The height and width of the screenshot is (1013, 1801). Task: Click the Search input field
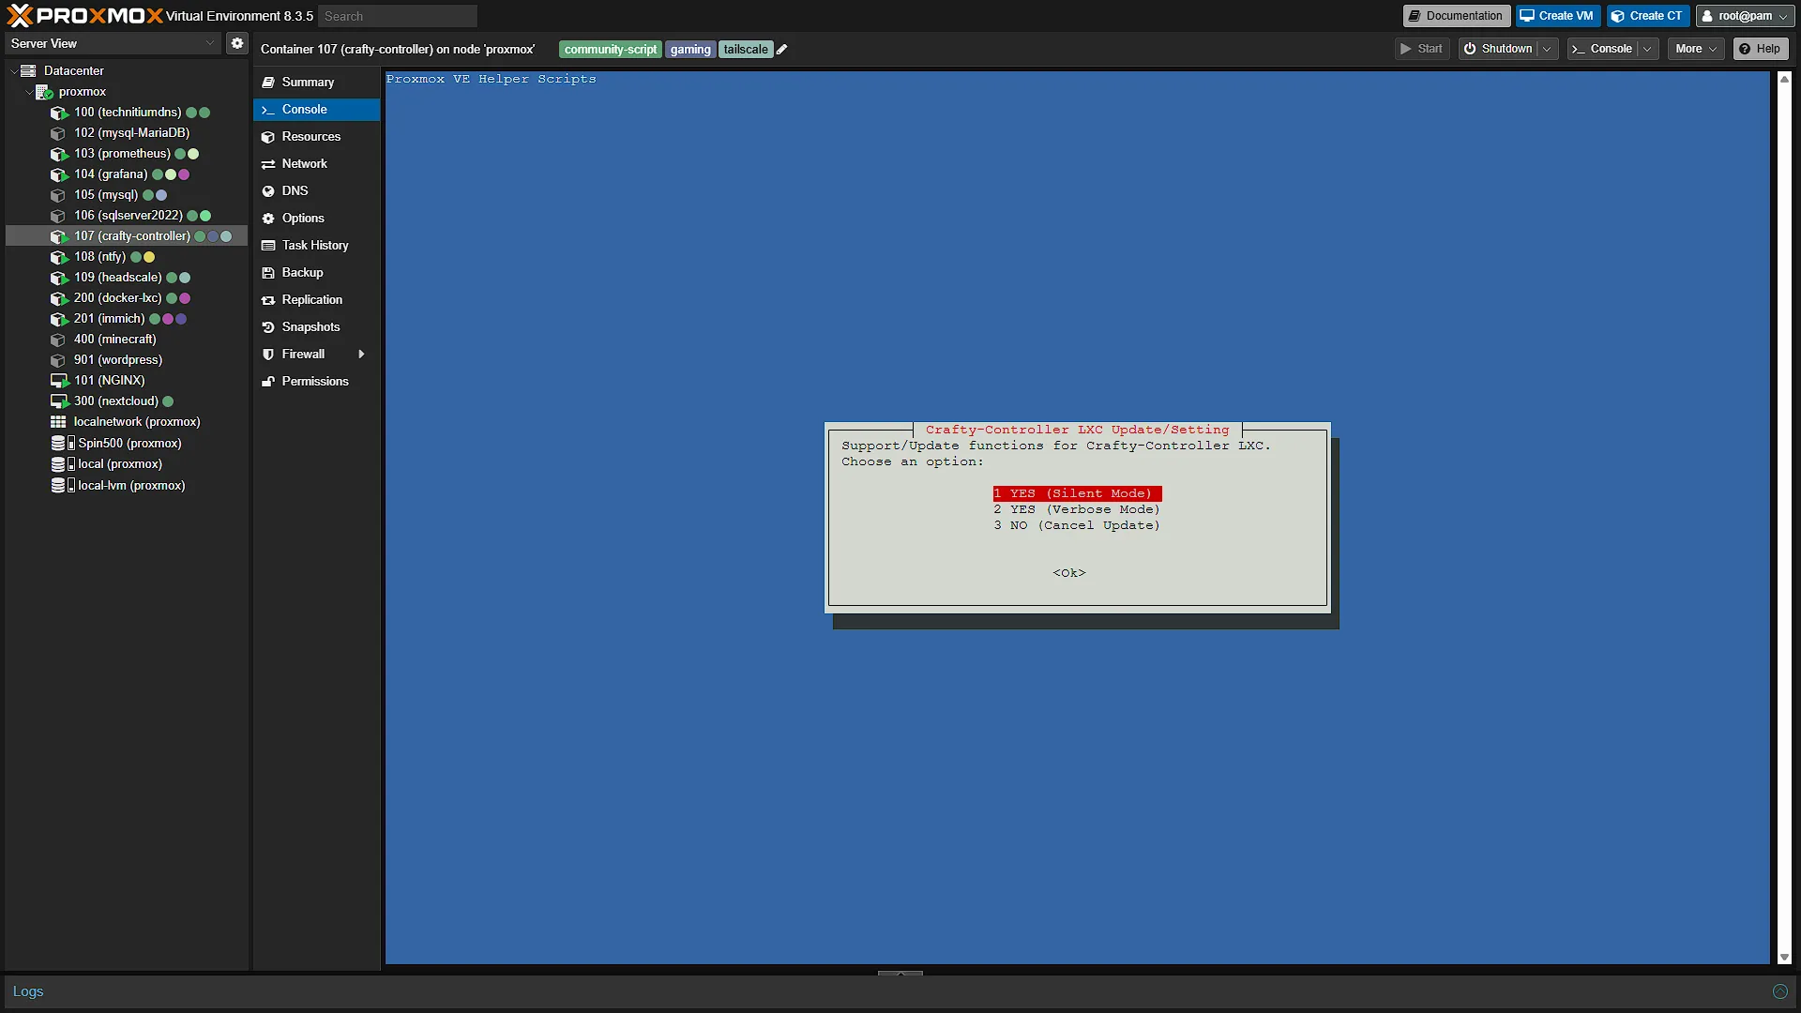pyautogui.click(x=398, y=16)
